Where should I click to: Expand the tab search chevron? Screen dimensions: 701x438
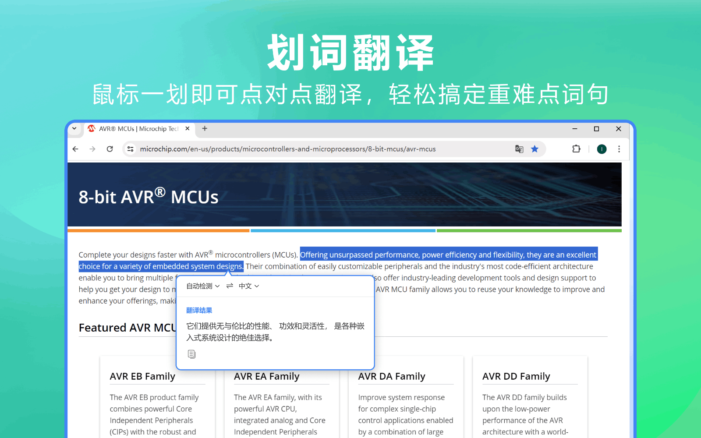coord(74,128)
